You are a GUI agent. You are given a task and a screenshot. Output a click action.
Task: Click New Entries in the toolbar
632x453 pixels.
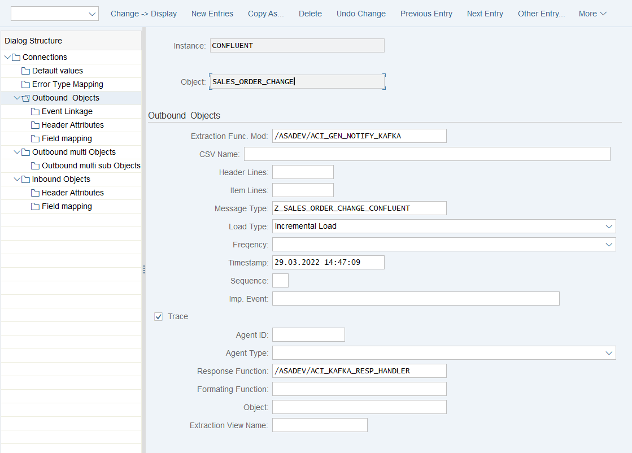212,14
